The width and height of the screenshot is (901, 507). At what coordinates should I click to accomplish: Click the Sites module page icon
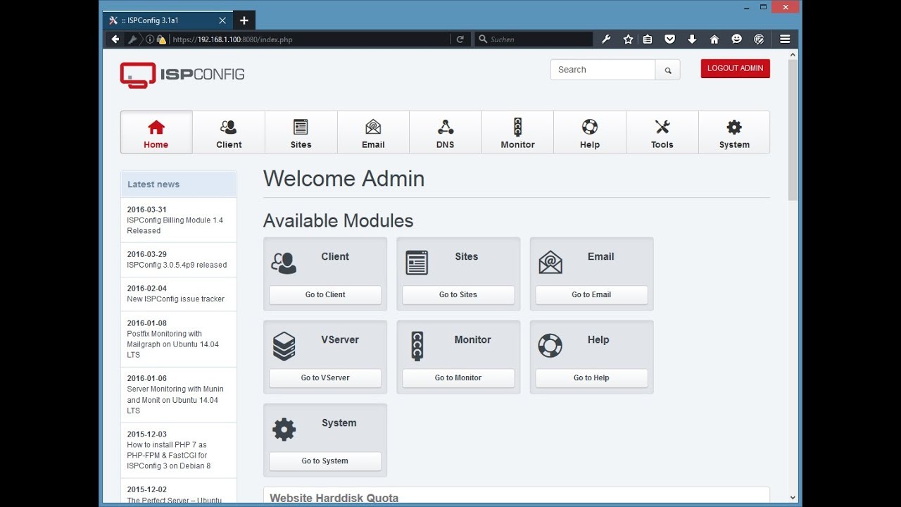click(x=417, y=263)
